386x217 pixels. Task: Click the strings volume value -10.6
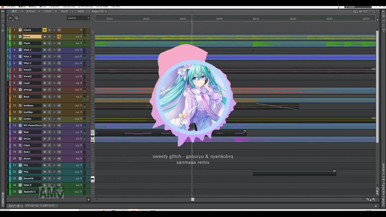point(77,90)
